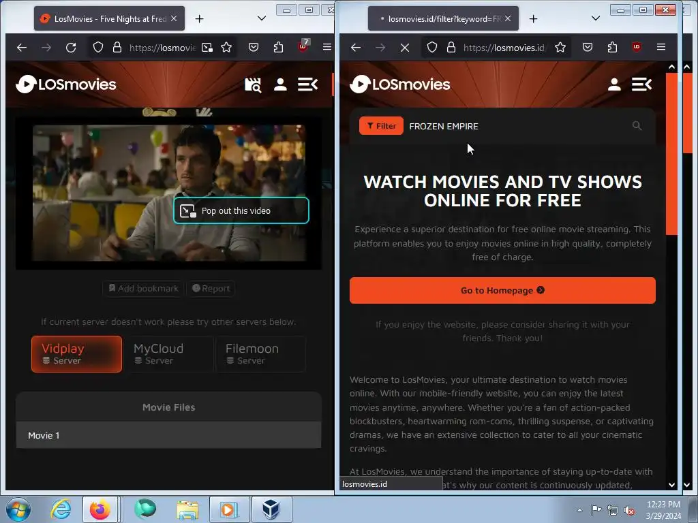The image size is (698, 523).
Task: Launch Internet Explorer from taskbar
Action: [x=61, y=509]
